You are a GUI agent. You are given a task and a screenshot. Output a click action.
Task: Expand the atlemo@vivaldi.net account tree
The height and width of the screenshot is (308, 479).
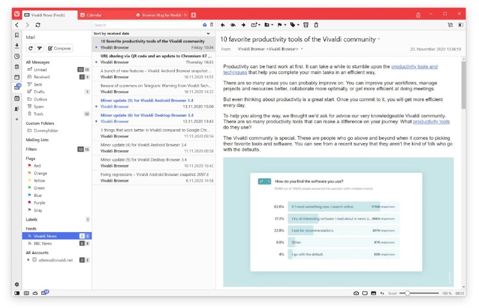coord(28,260)
